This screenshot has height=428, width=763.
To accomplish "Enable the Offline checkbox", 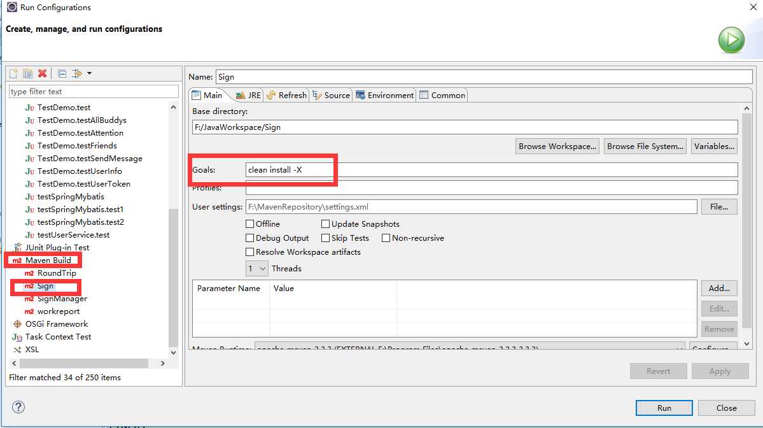I will (x=249, y=224).
